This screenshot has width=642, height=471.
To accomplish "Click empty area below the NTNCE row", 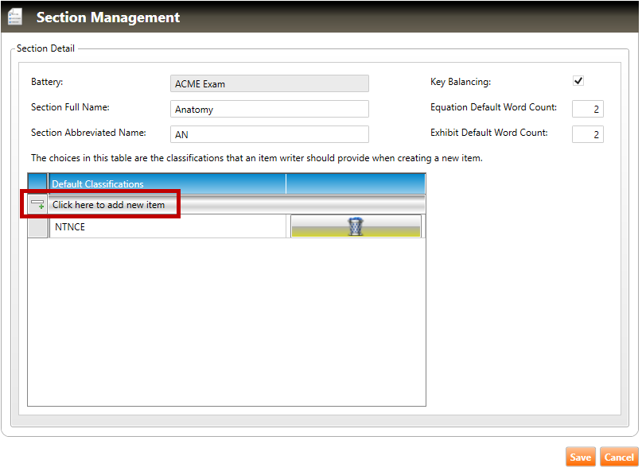I will 227,318.
